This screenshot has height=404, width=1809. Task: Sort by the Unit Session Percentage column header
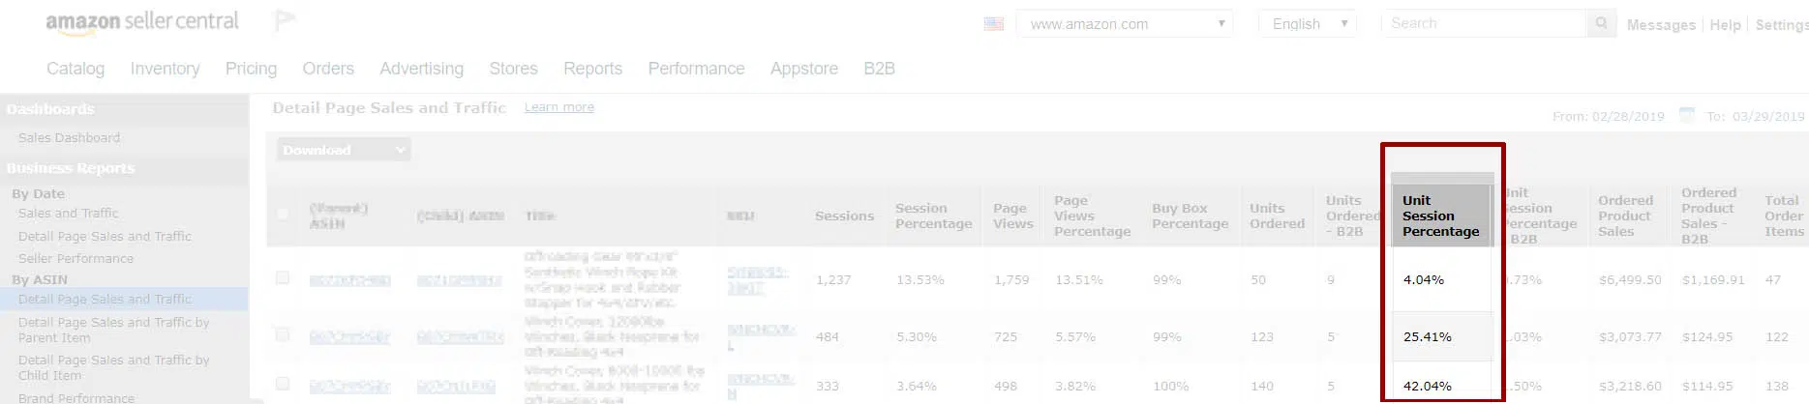click(x=1441, y=216)
